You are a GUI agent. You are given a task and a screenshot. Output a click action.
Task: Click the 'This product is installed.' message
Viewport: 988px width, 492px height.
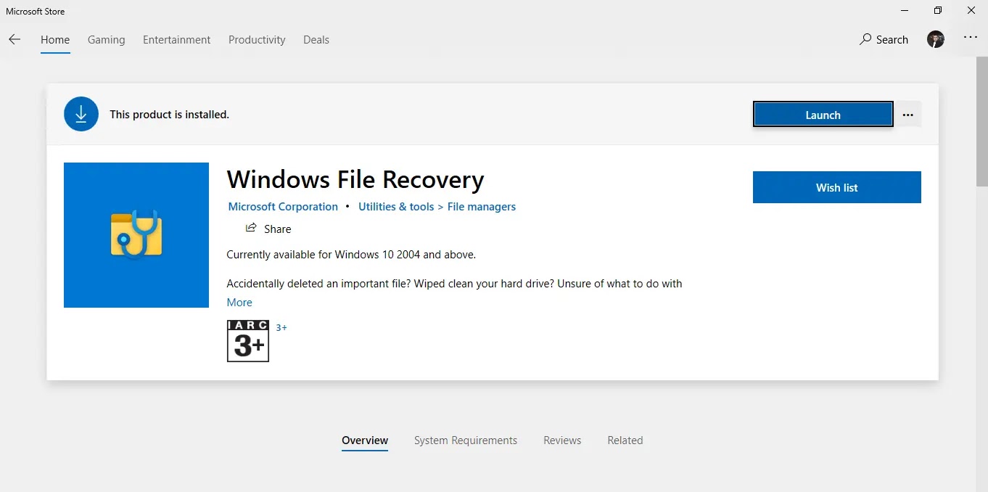[169, 115]
